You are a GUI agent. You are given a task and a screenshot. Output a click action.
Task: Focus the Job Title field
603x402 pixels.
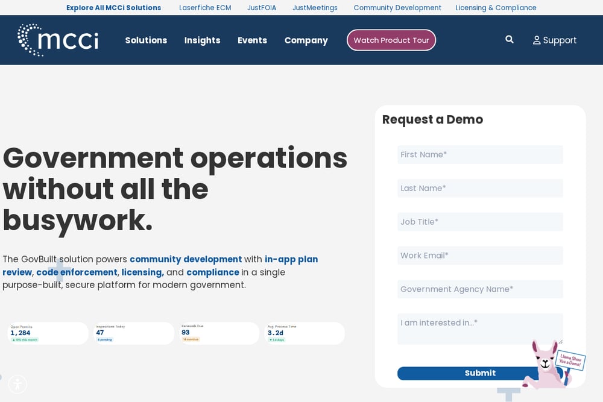480,222
